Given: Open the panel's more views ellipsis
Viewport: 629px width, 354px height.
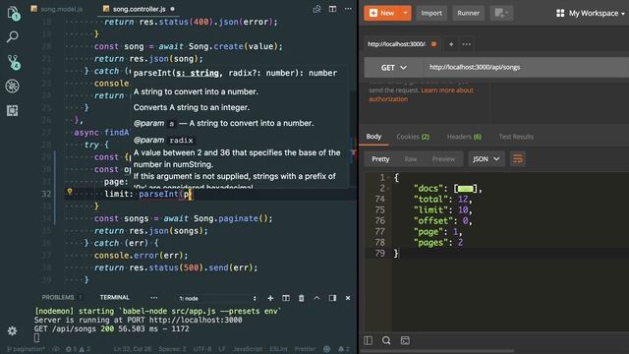Looking at the screenshot, I should pos(153,298).
